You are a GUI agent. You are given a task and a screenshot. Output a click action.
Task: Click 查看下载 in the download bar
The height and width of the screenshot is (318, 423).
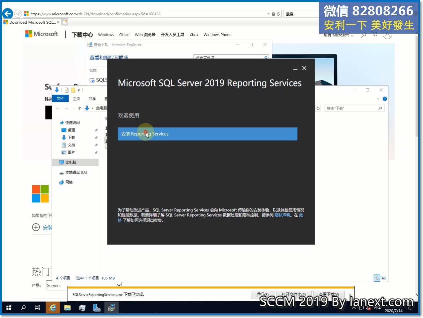(x=329, y=294)
